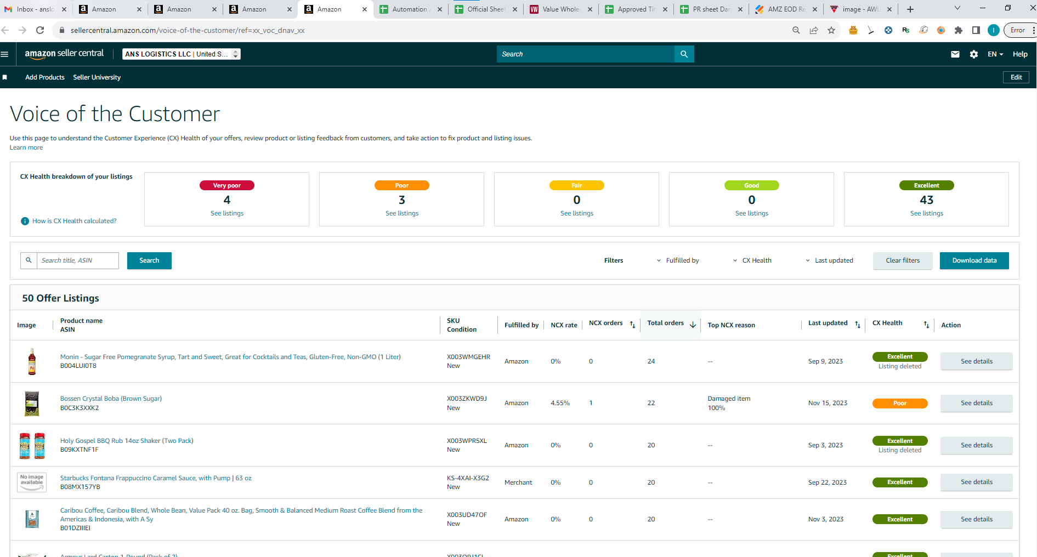Viewport: 1037px width, 557px height.
Task: Expand the CX Health filter
Action: click(x=752, y=260)
